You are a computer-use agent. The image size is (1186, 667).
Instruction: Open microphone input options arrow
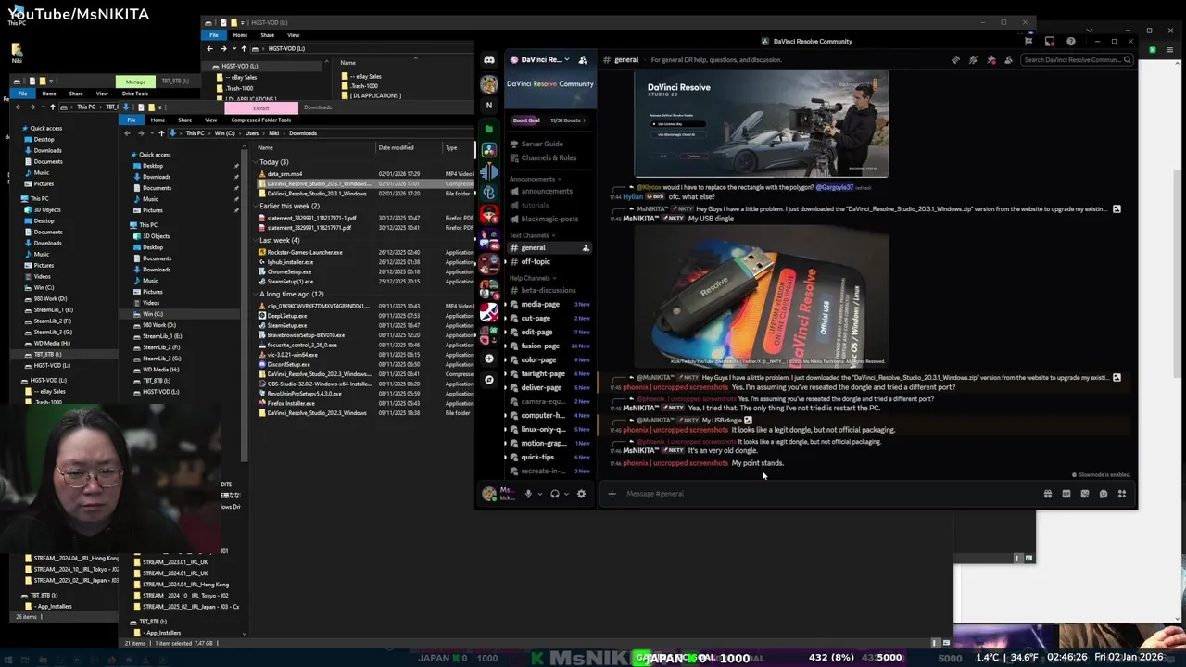[539, 494]
